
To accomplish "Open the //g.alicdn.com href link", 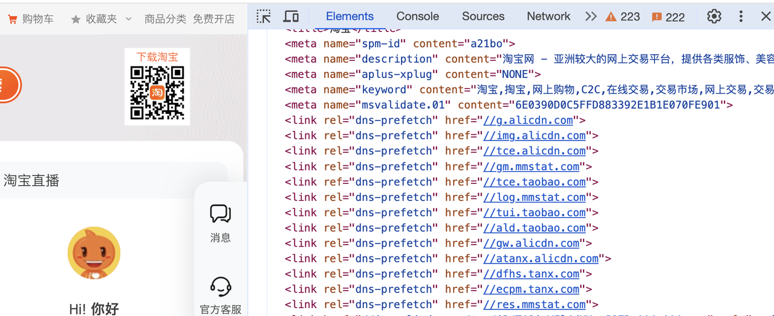I will click(528, 120).
